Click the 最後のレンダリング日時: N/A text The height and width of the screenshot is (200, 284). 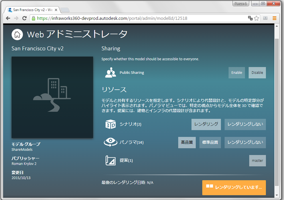tap(127, 182)
